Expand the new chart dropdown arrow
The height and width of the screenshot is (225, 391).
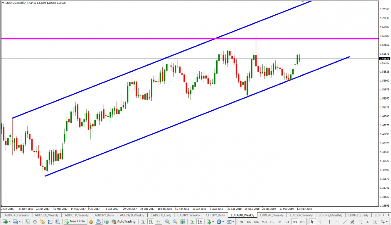click(10, 222)
